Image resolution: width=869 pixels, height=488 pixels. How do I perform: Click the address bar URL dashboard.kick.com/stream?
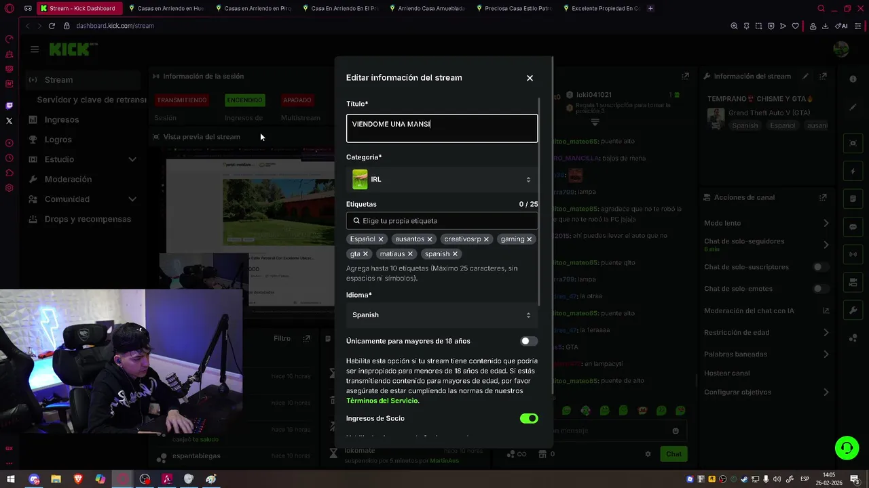[x=115, y=26]
